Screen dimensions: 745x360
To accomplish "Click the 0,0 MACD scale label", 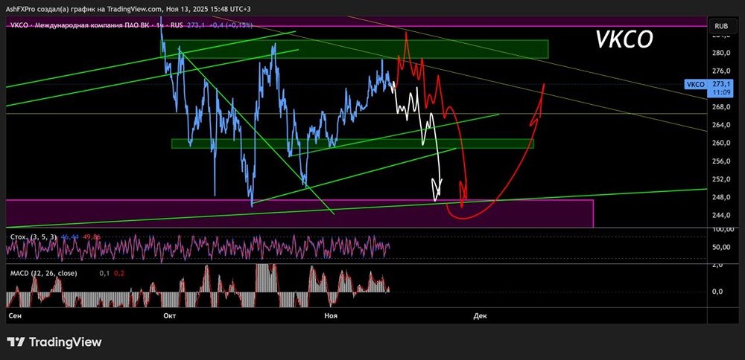I will pyautogui.click(x=719, y=292).
